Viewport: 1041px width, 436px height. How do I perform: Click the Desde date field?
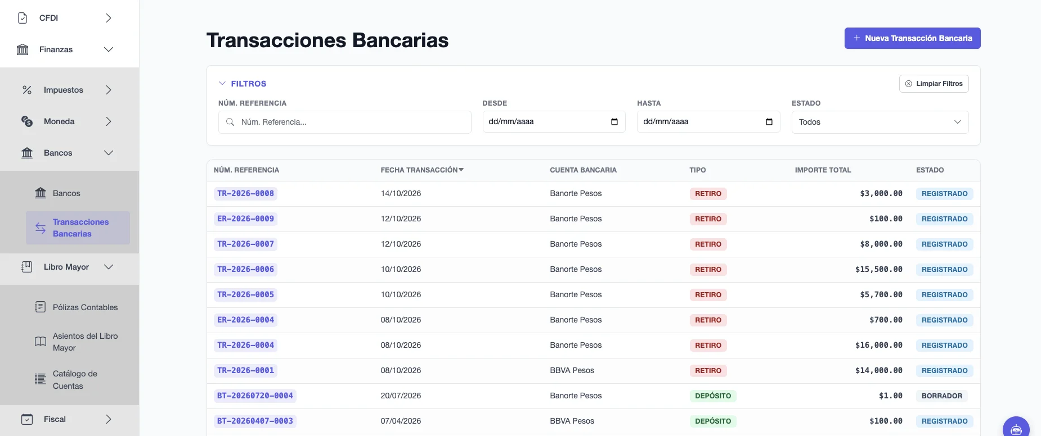coord(554,122)
